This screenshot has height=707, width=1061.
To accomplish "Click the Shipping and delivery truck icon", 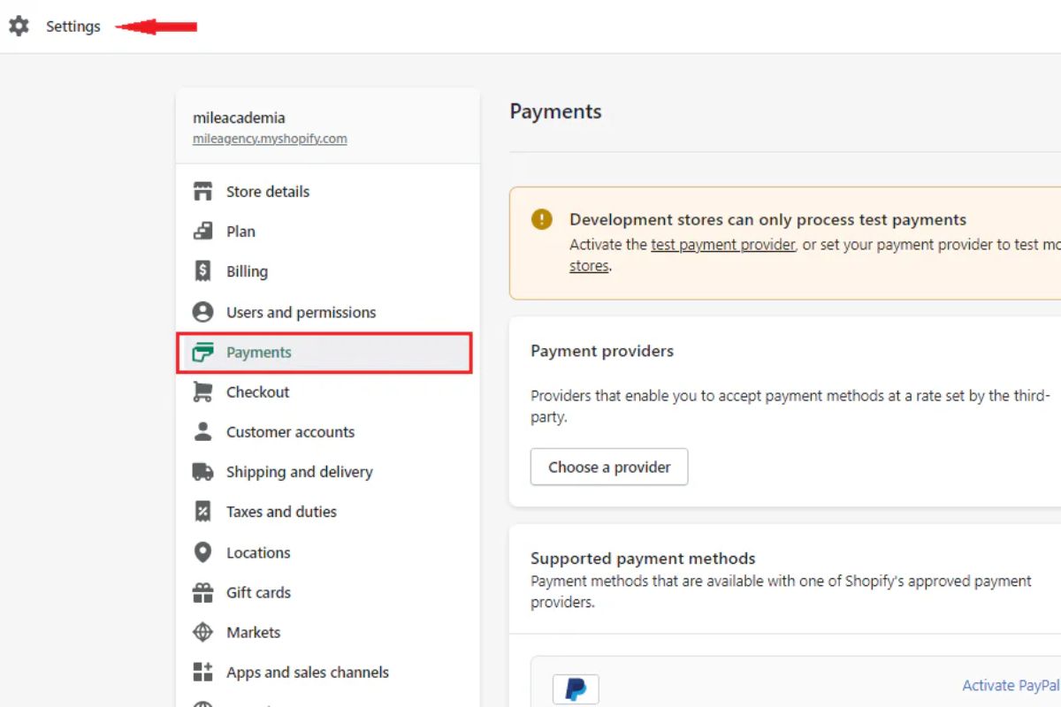I will (x=203, y=472).
